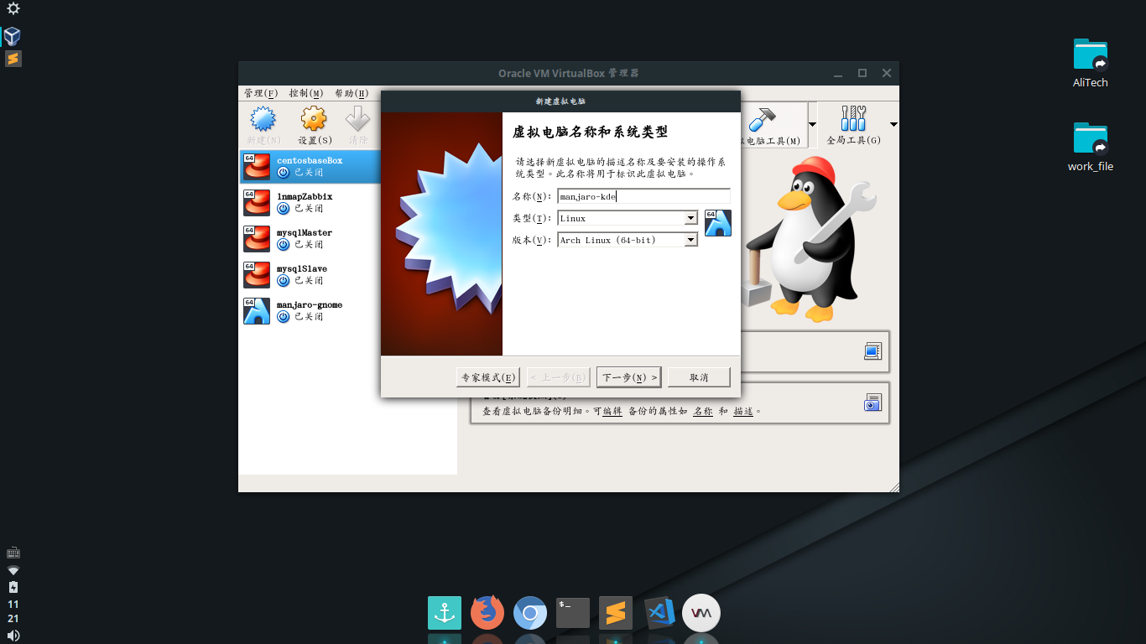The height and width of the screenshot is (644, 1146).
Task: Click the 取消 cancel button
Action: coord(699,377)
